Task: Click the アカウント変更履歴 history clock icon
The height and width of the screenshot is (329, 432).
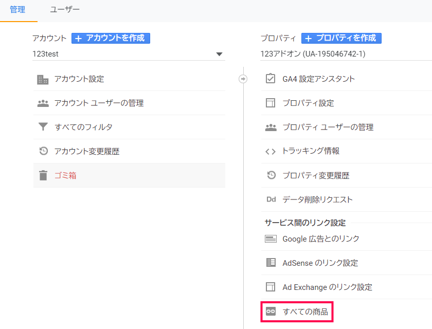Action: click(44, 151)
